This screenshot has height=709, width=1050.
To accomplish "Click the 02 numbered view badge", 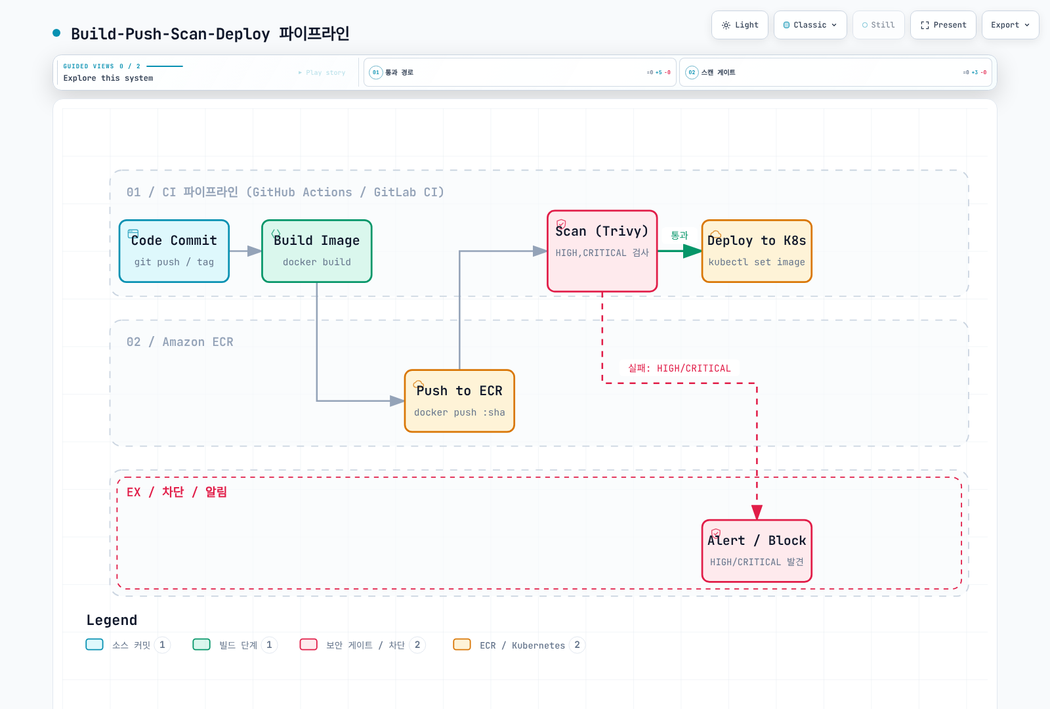I will 692,72.
